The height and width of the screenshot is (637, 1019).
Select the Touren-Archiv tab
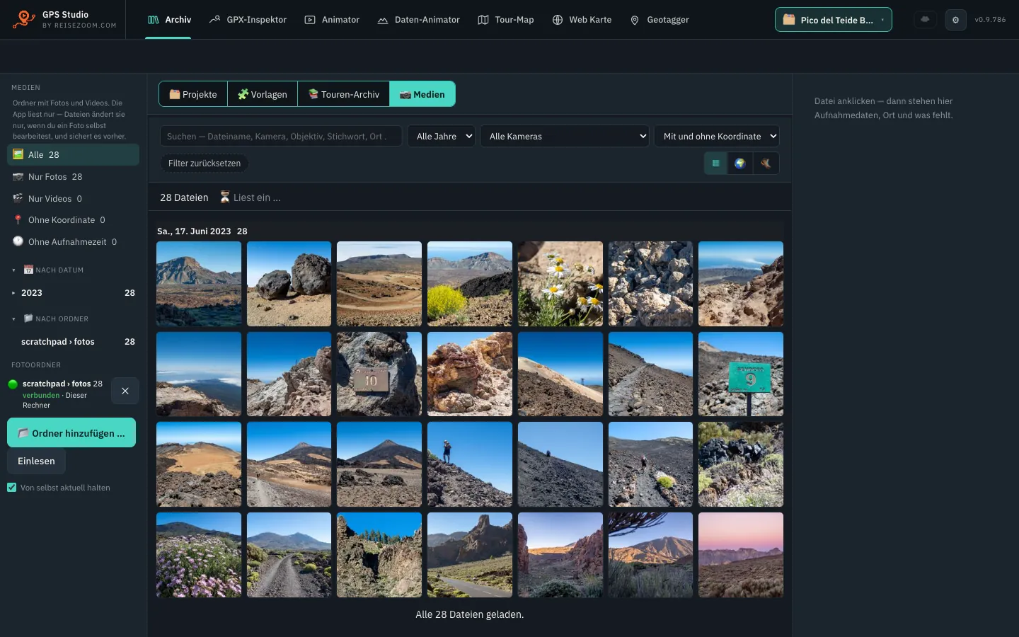point(344,94)
